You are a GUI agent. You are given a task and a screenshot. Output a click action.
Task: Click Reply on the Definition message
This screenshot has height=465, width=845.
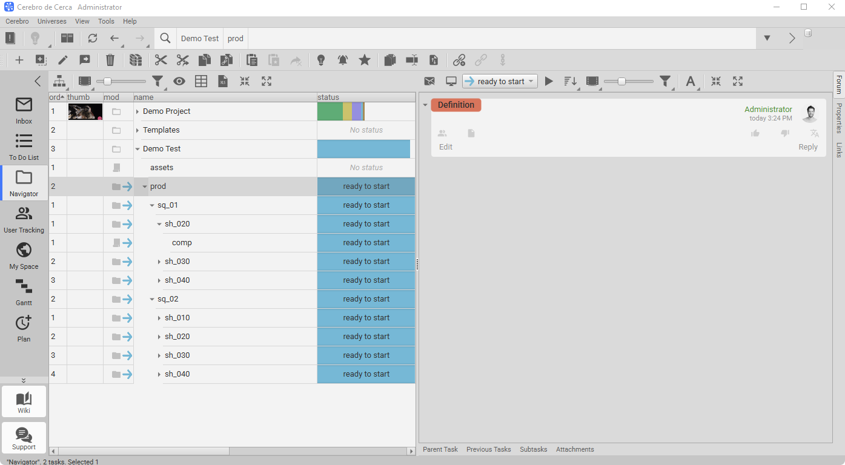(807, 147)
